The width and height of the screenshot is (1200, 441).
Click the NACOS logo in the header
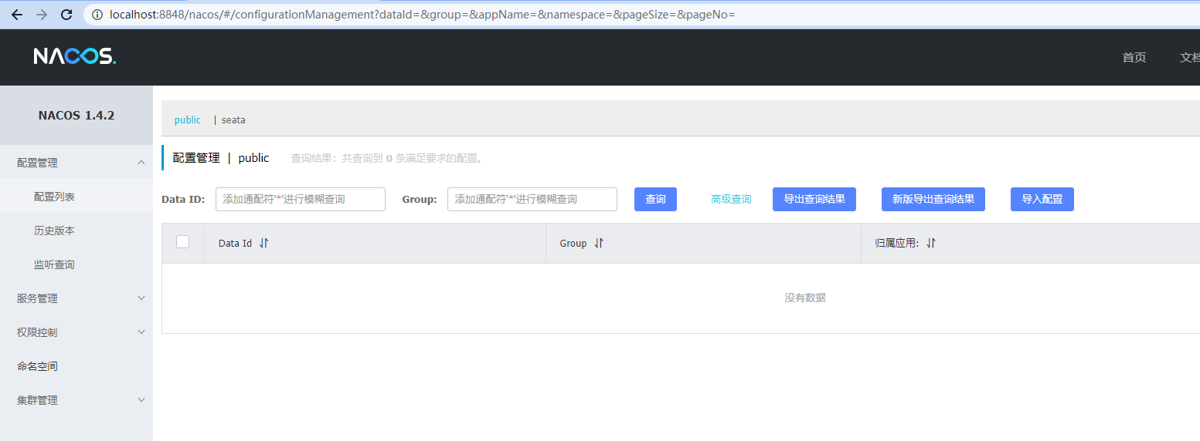[x=75, y=56]
